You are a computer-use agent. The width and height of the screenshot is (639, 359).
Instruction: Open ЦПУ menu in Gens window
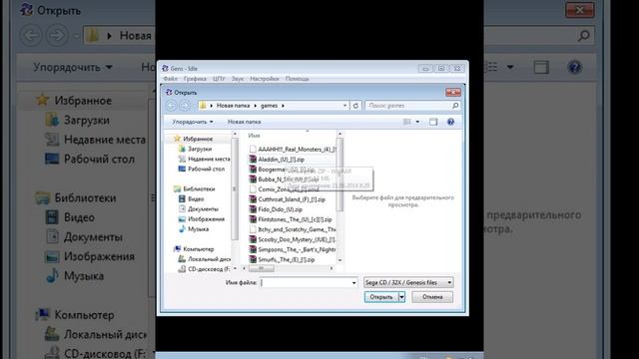pyautogui.click(x=219, y=79)
